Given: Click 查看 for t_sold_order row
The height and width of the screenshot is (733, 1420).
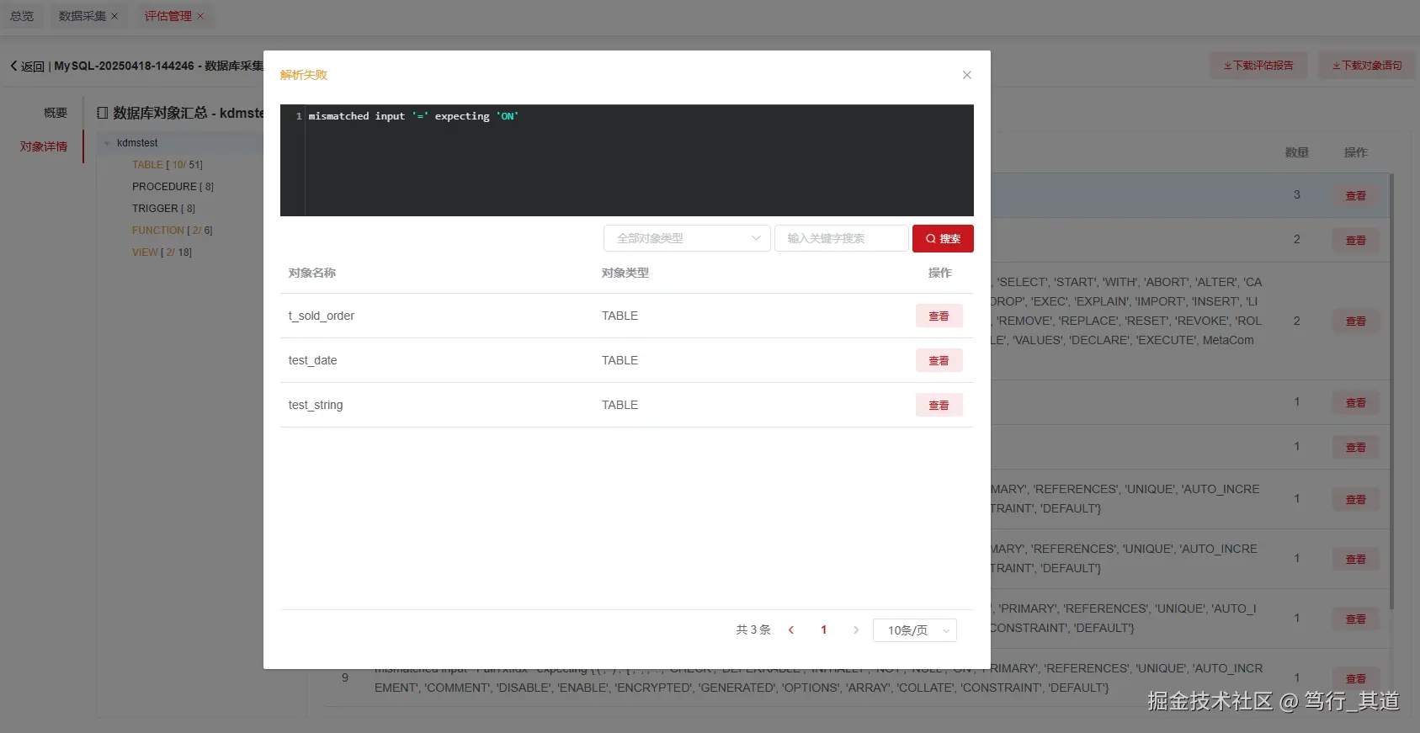Looking at the screenshot, I should pos(939,316).
